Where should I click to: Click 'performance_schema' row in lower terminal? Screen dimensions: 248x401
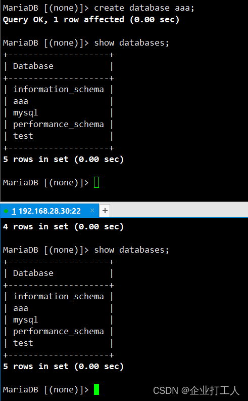[59, 332]
